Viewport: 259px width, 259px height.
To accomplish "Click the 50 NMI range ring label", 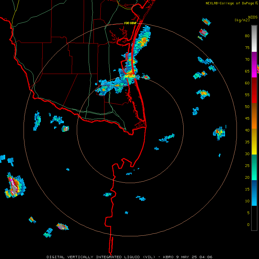I will [x=130, y=76].
